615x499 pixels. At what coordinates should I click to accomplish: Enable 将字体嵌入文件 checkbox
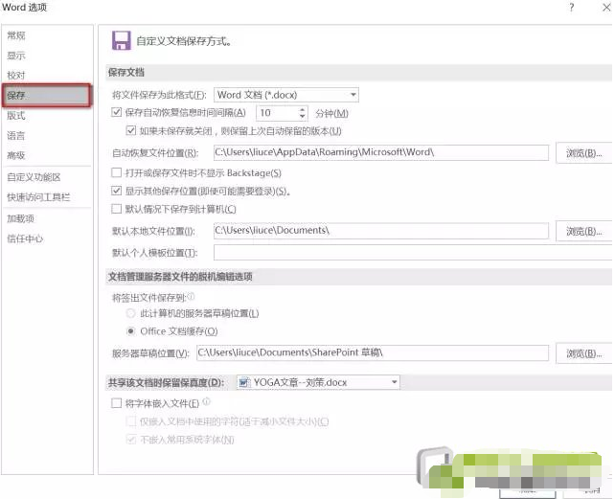116,403
